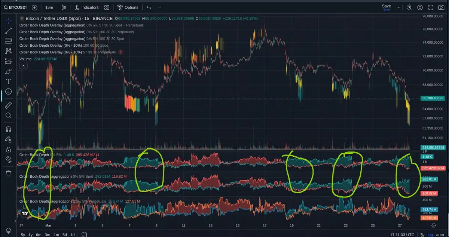This screenshot has height=237, width=449.
Task: Toggle auto scale
Action: pos(440,235)
